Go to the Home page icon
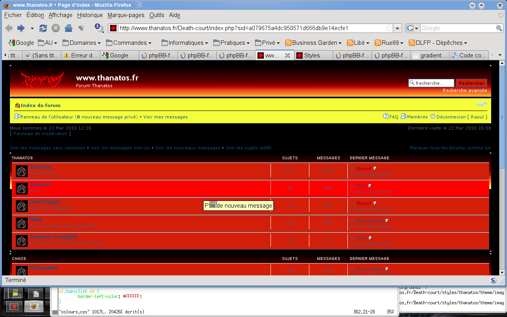The image size is (507, 317). 69,28
